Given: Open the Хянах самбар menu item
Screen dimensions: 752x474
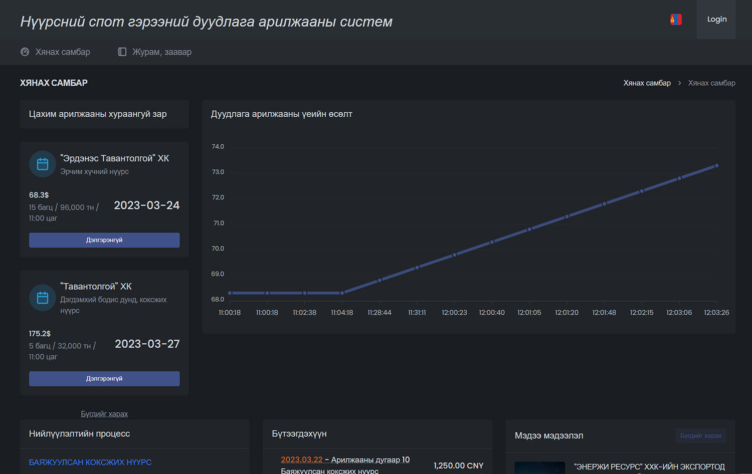Looking at the screenshot, I should 62,52.
